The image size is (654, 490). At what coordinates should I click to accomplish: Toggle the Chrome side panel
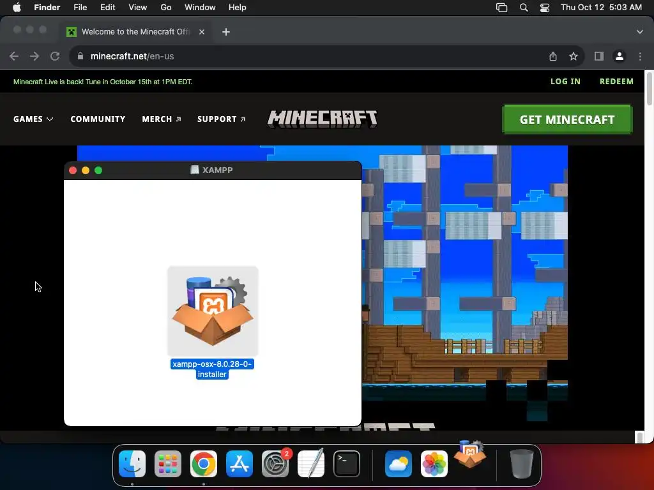tap(599, 56)
